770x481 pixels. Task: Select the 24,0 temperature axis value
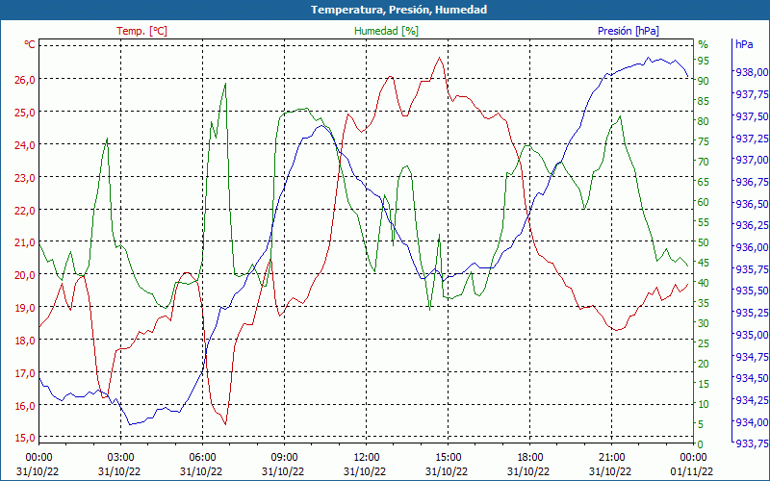[26, 145]
